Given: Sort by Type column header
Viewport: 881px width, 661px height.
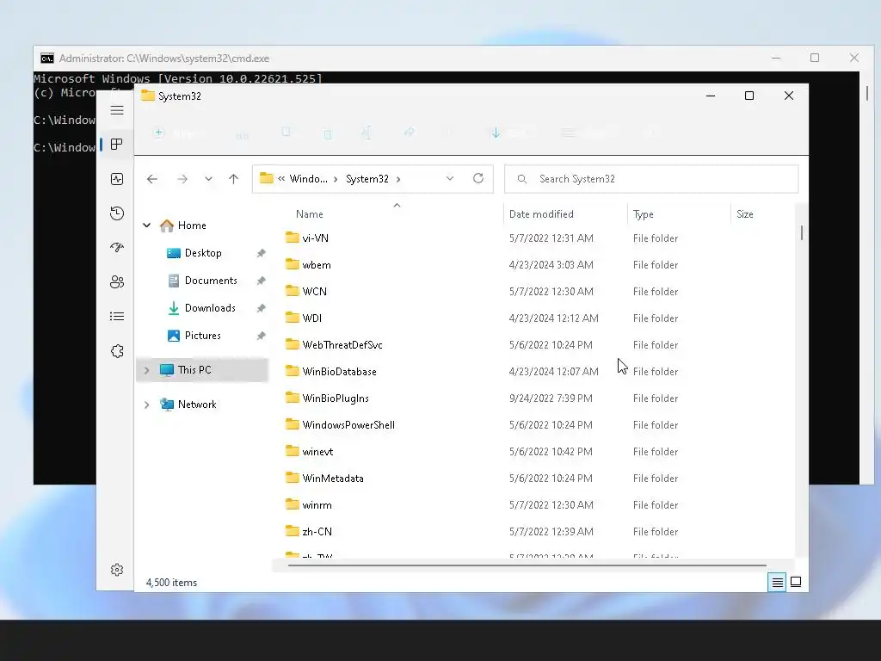Looking at the screenshot, I should (x=644, y=214).
